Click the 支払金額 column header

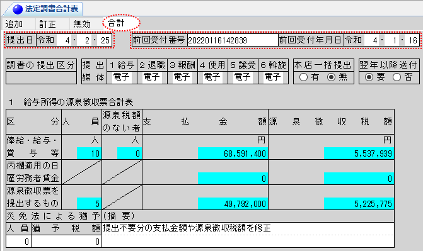205,122
